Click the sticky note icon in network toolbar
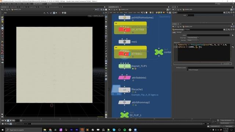Screen dimensions: 235x132 159,12
